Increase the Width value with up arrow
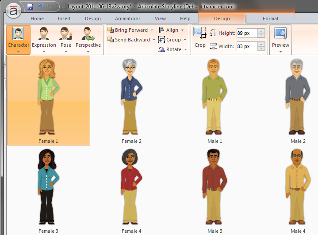 (261, 44)
